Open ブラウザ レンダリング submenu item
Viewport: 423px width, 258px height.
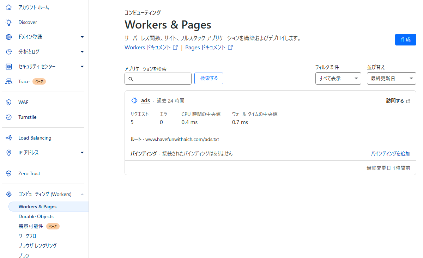(37, 246)
